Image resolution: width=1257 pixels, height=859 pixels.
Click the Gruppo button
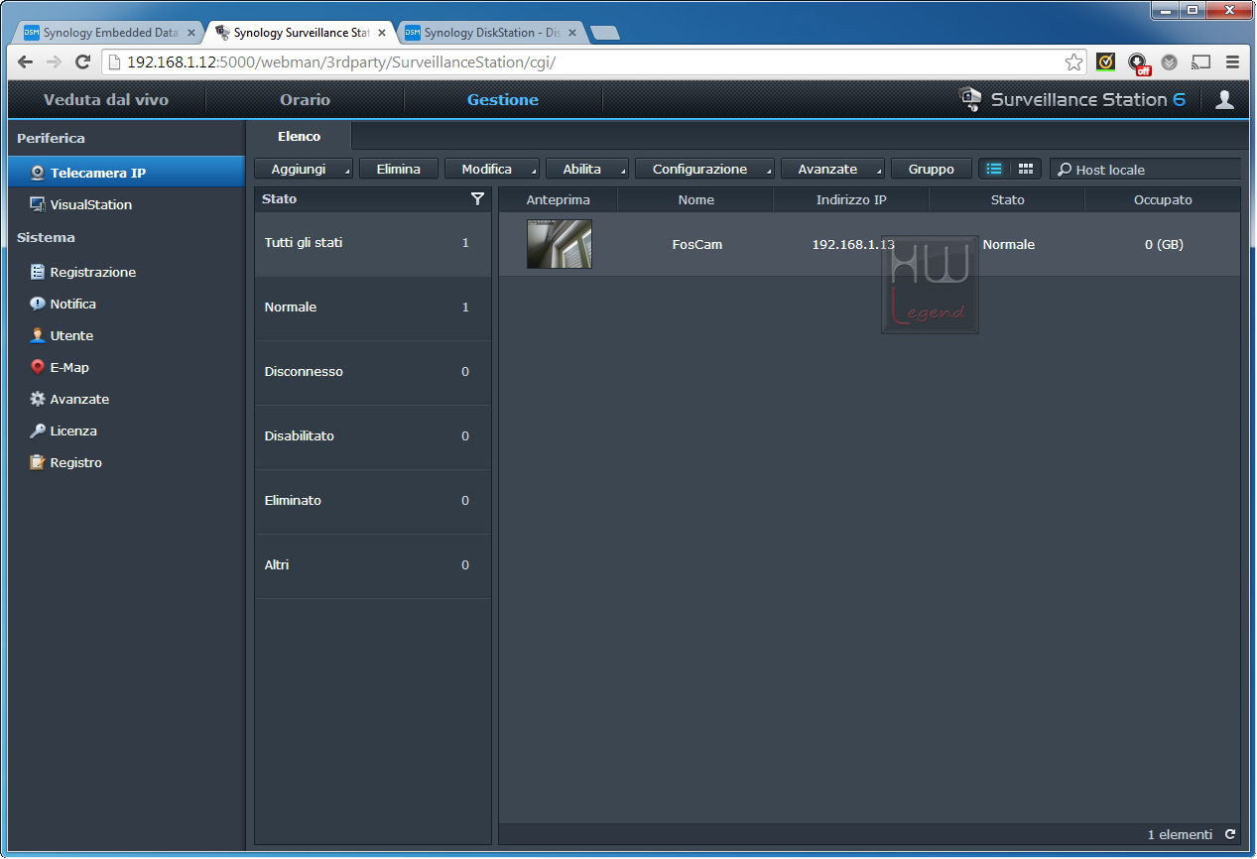click(932, 169)
